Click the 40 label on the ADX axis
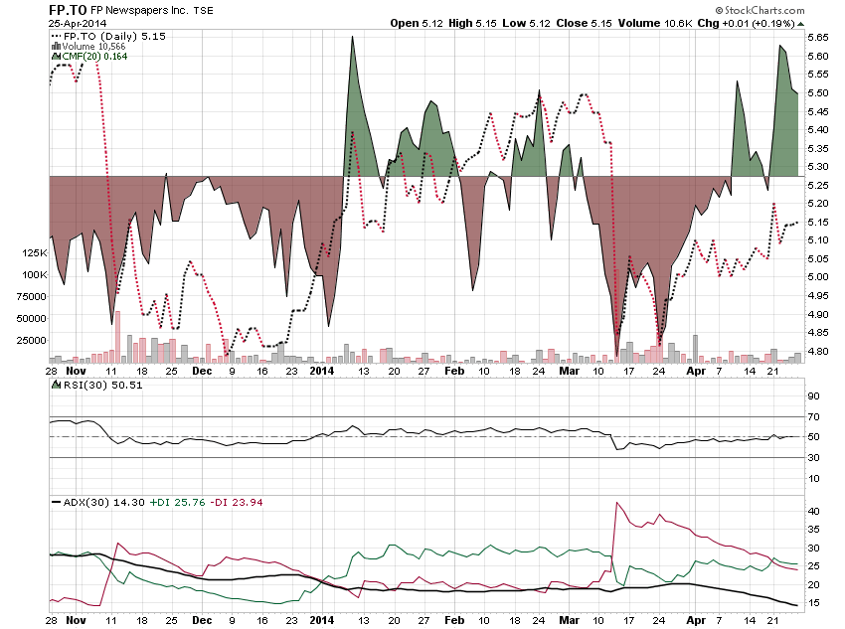Viewport: 845px width, 629px height. (813, 511)
